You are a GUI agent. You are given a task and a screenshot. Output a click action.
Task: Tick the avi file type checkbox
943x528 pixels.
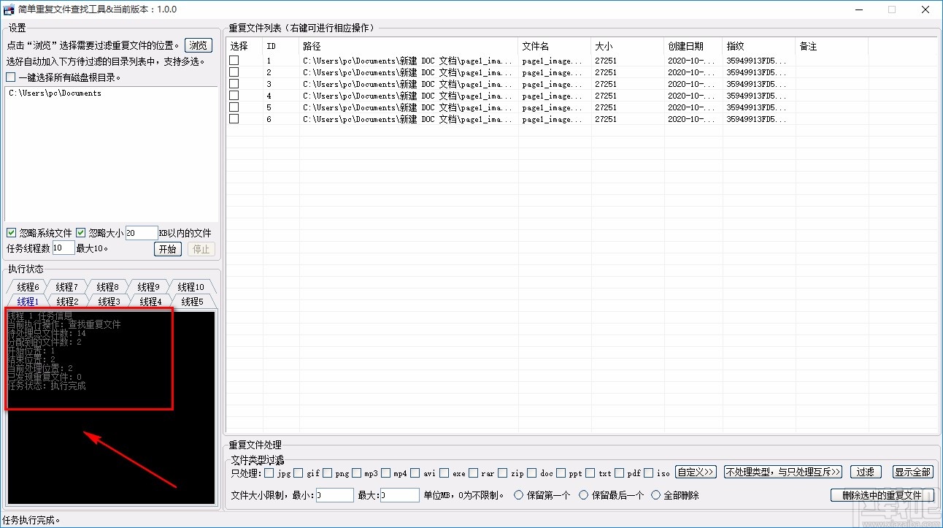[415, 472]
